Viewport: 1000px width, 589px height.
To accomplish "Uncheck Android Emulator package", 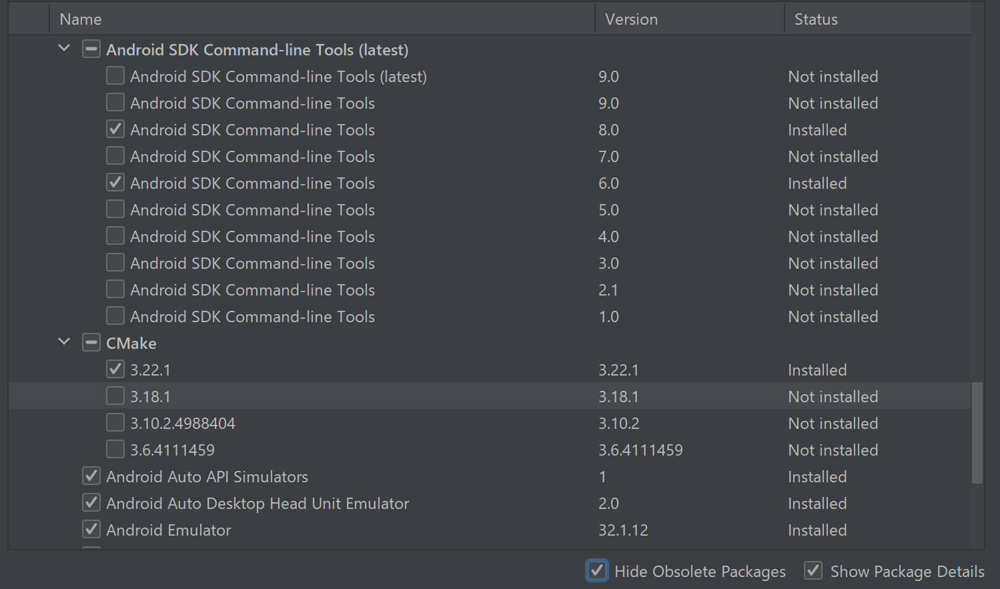I will click(x=91, y=530).
